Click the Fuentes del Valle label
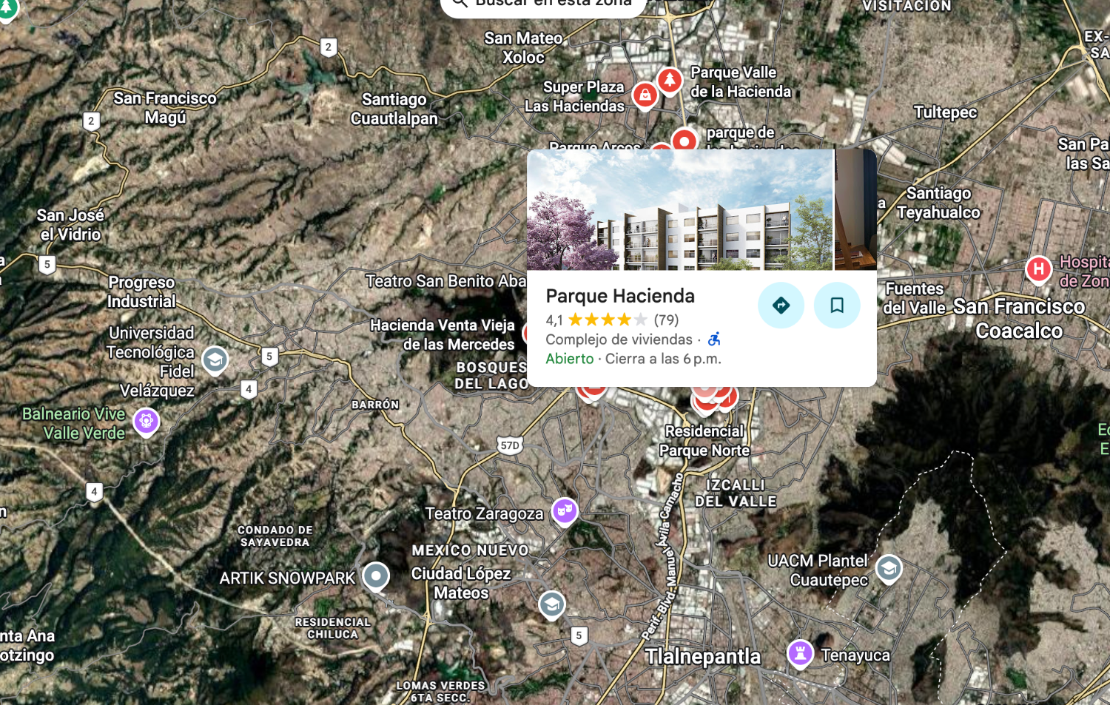The height and width of the screenshot is (705, 1110). click(x=915, y=298)
